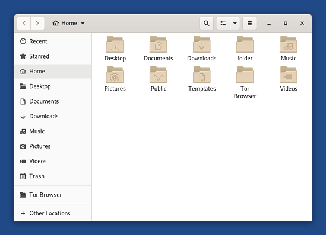The image size is (326, 235).
Task: Select the Downloads folder icon in grid
Action: [202, 44]
